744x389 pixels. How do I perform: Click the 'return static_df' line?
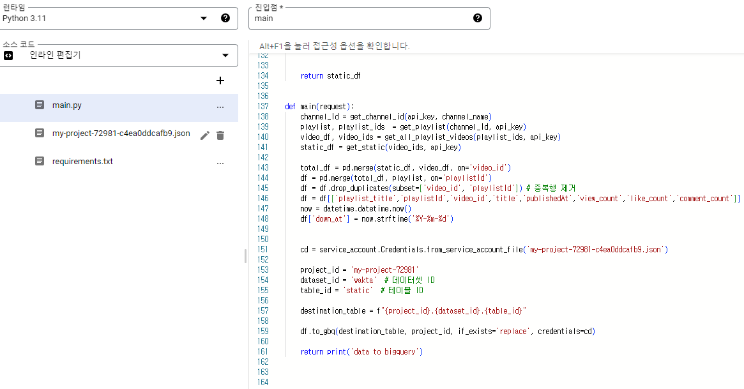(330, 76)
